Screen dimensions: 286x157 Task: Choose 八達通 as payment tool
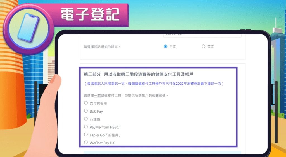click(86, 119)
